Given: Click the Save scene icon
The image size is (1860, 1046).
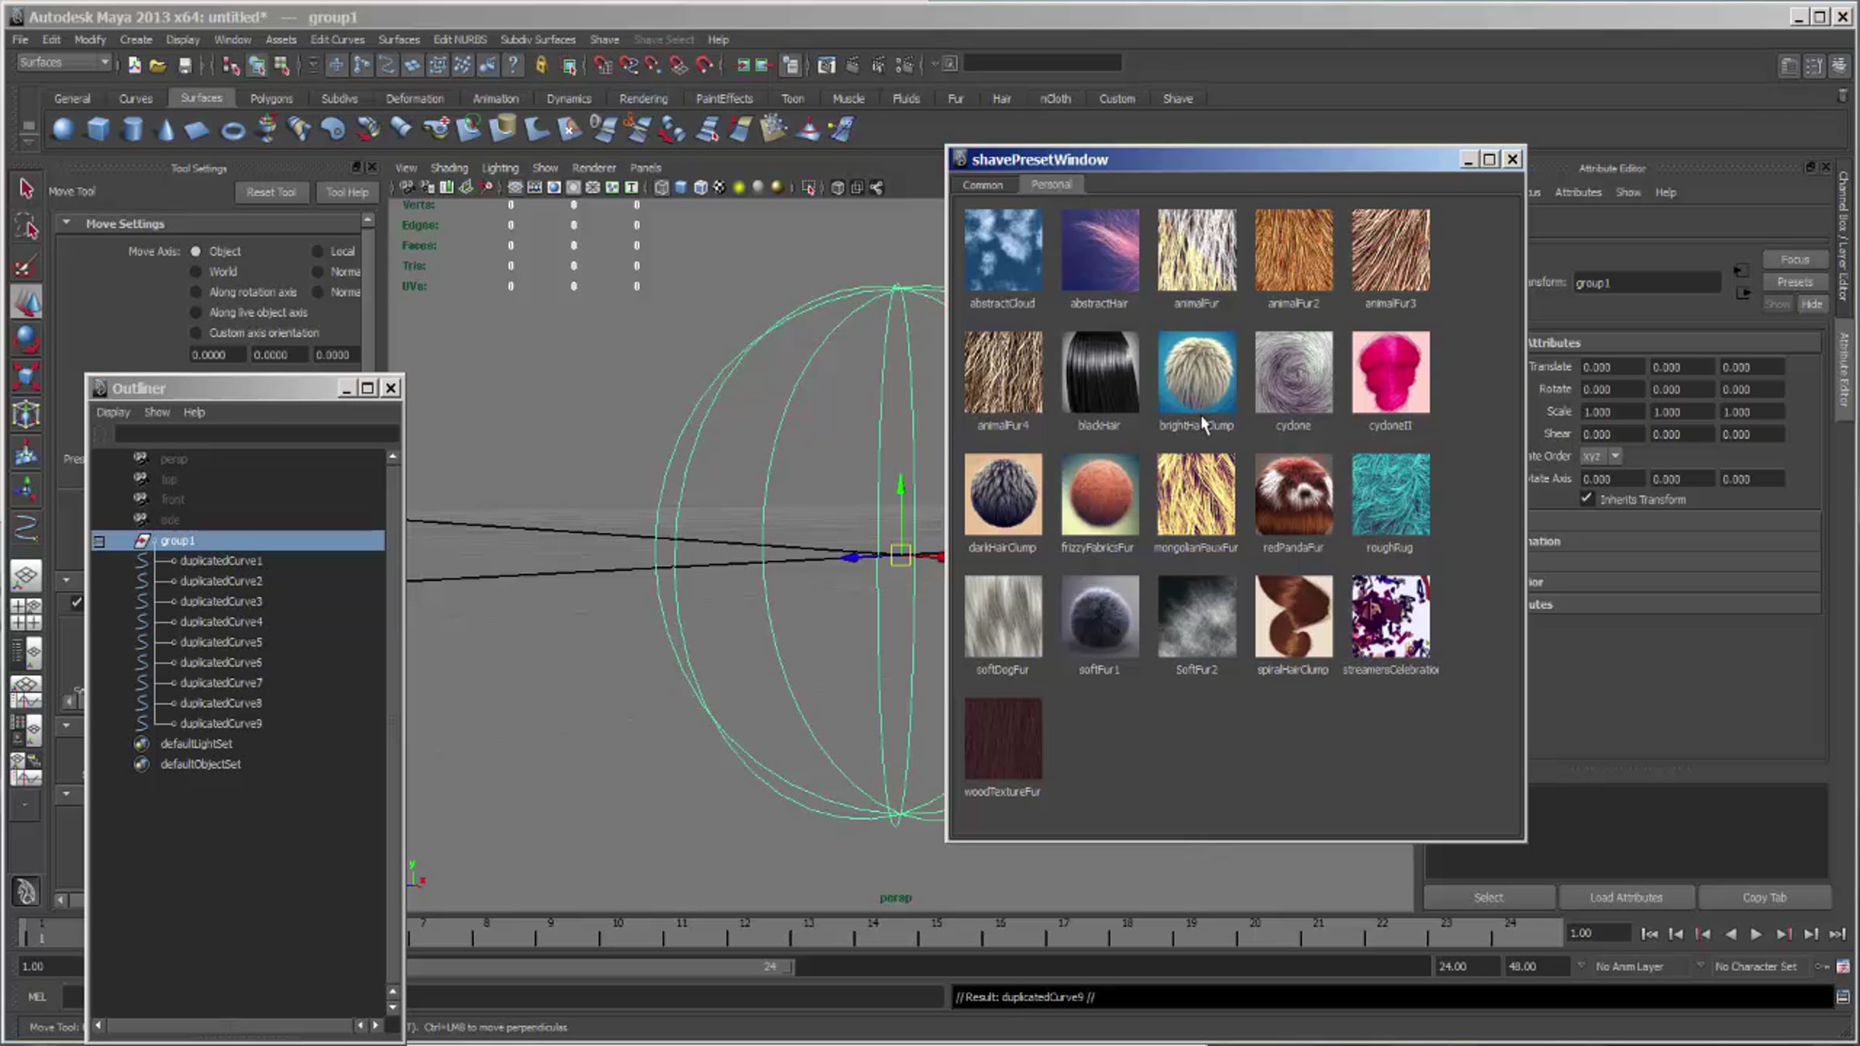Looking at the screenshot, I should 184,66.
